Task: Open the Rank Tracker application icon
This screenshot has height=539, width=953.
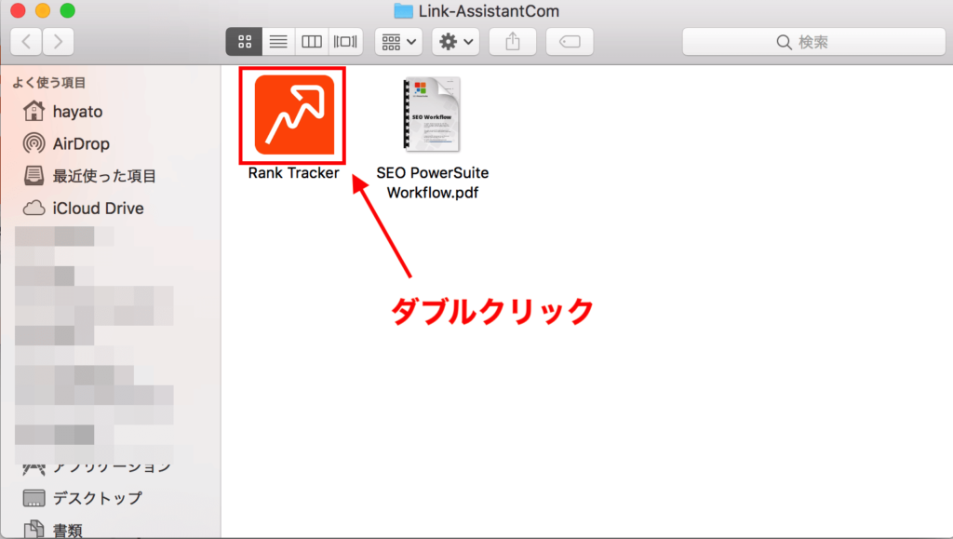Action: tap(293, 115)
